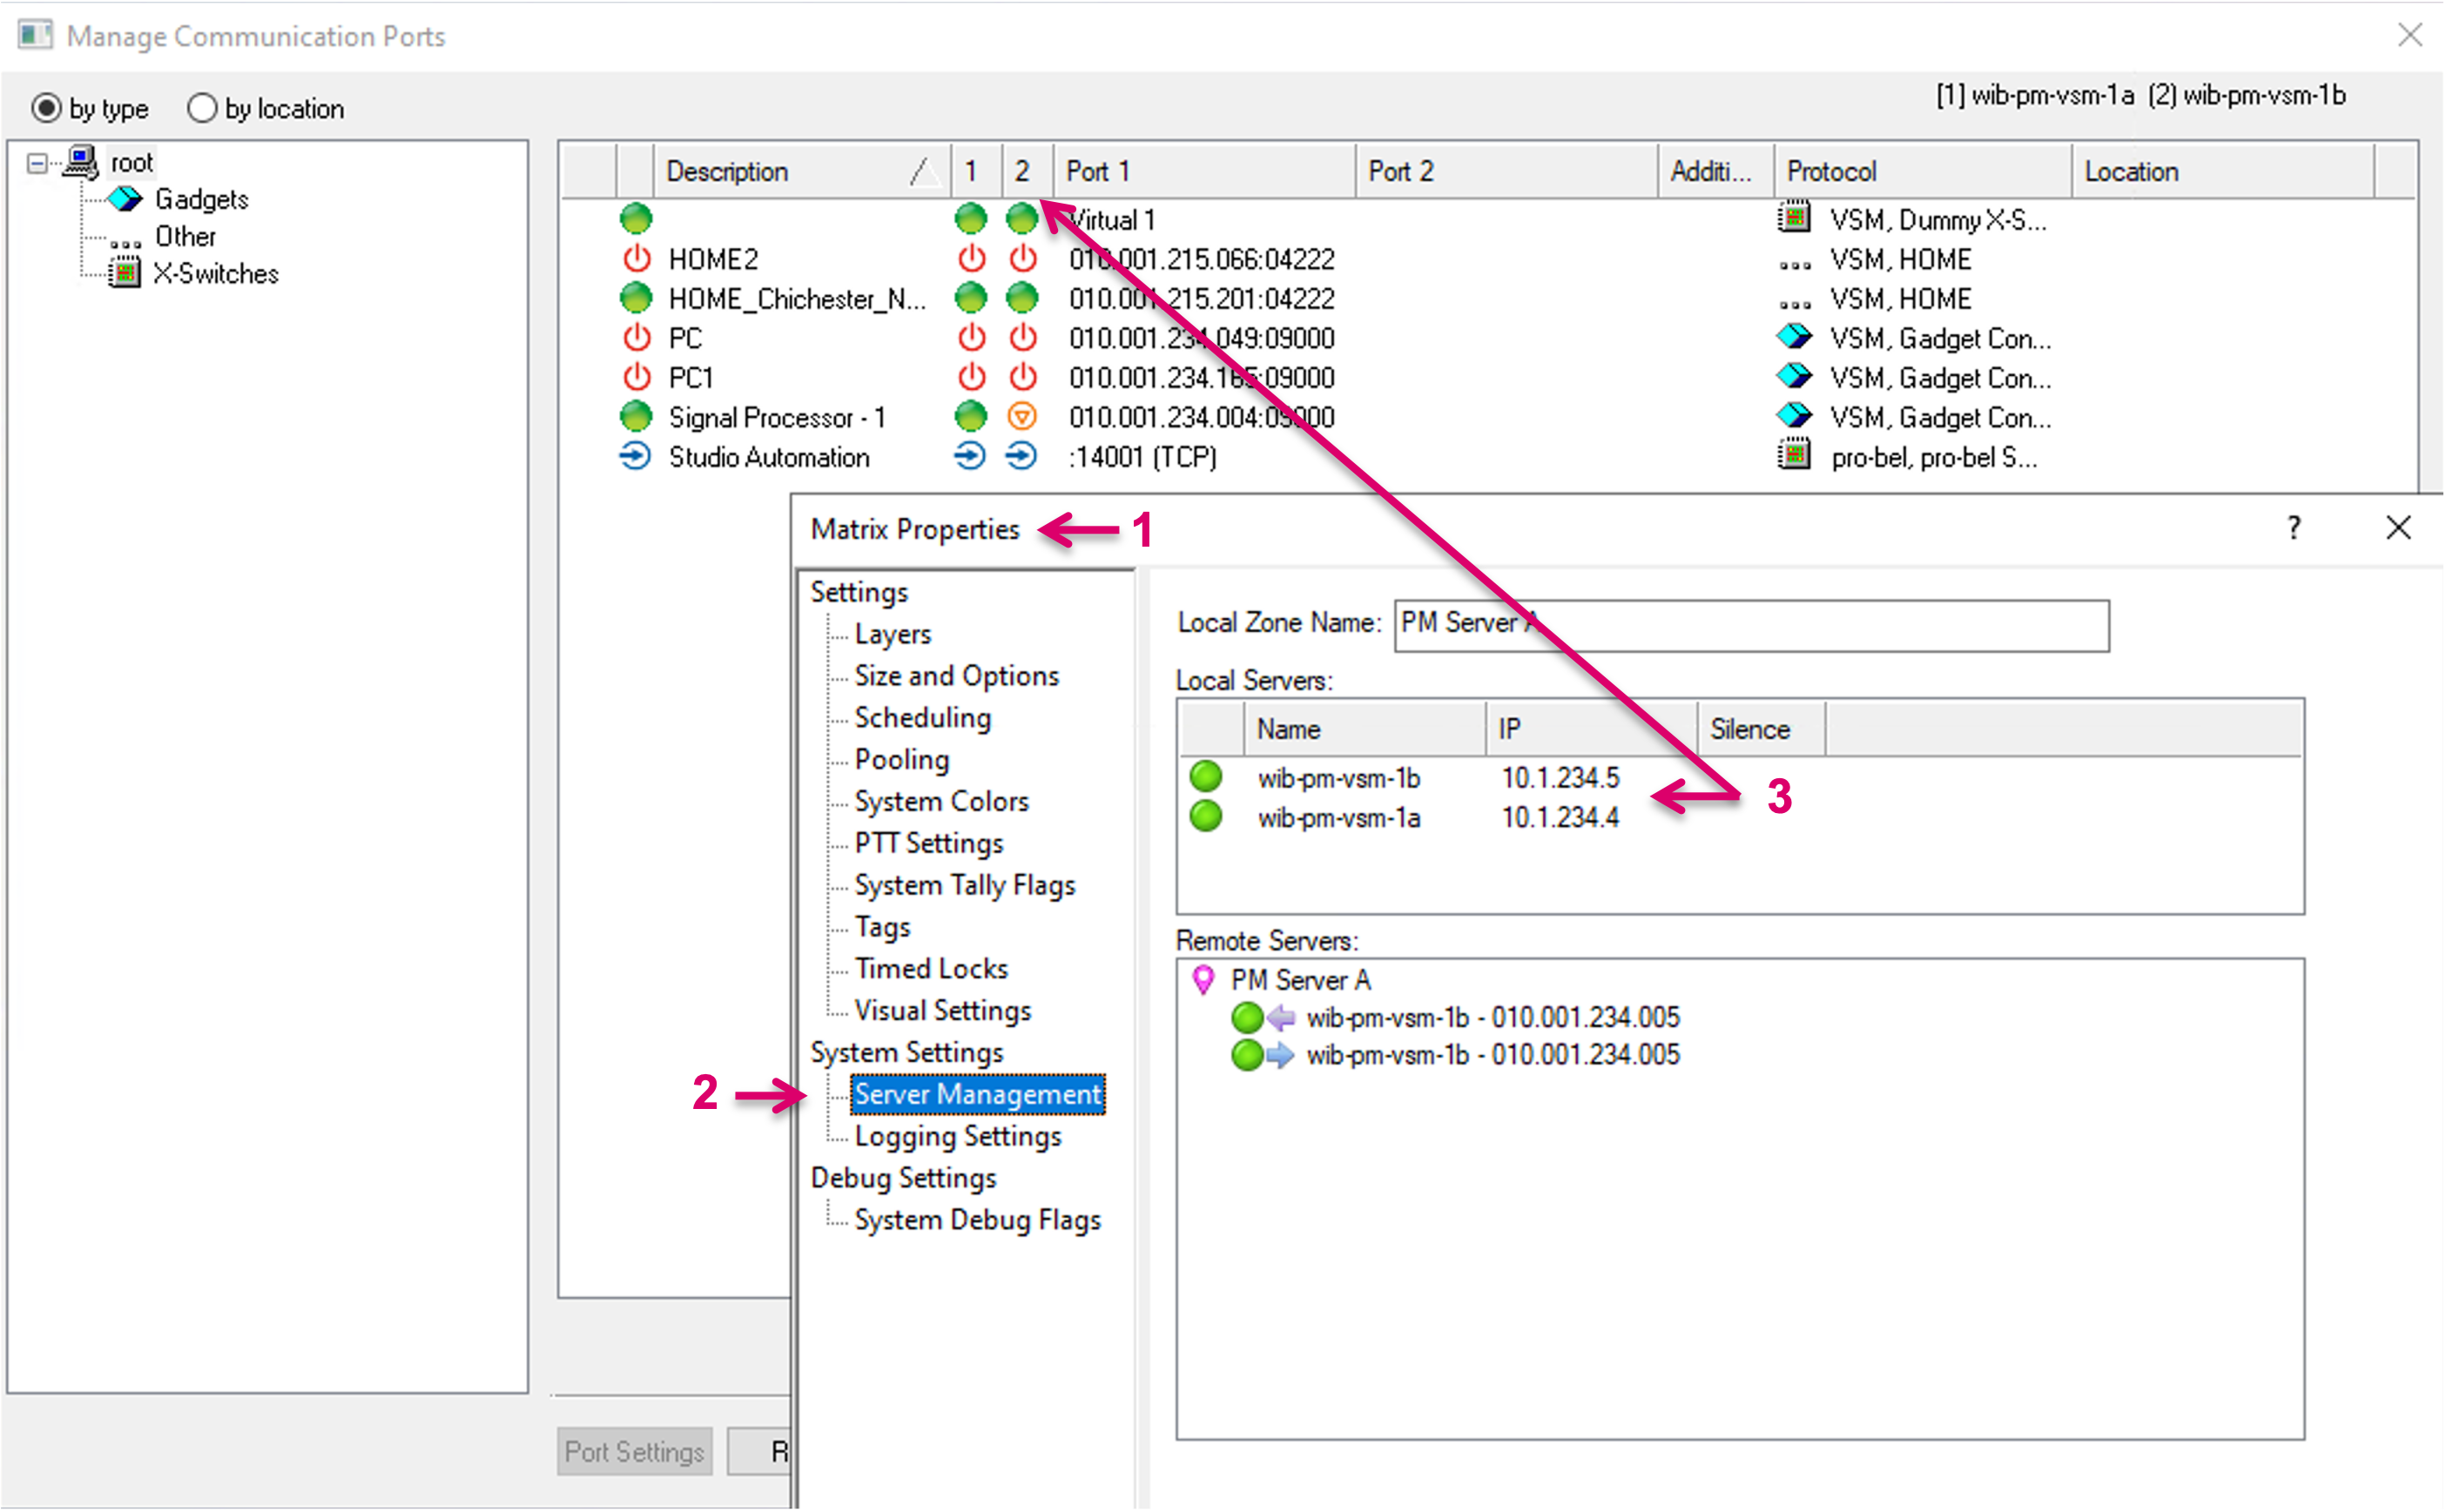The image size is (2446, 1512).
Task: Click the X-Switches chip icon in tree
Action: 124,273
